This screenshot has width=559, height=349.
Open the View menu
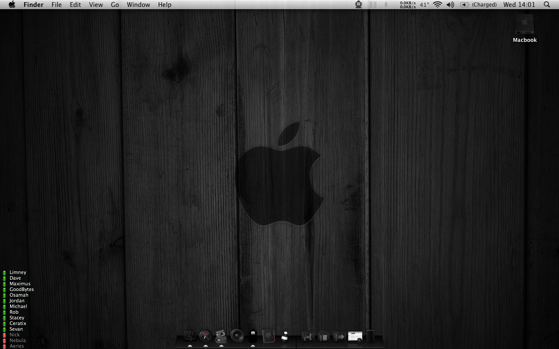[x=96, y=4]
